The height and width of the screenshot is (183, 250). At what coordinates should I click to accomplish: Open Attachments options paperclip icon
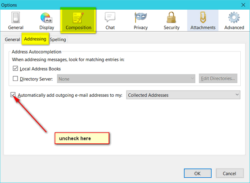coord(203,18)
